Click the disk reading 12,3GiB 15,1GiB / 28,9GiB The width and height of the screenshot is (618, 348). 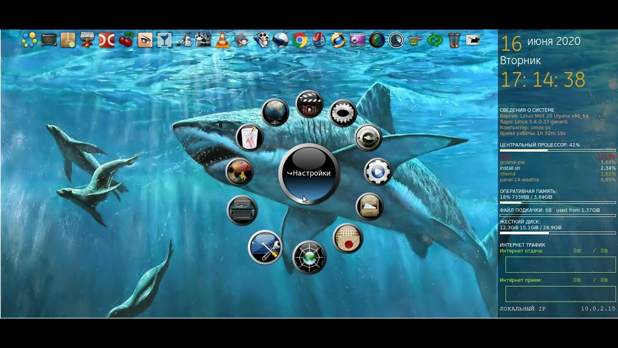click(x=531, y=228)
